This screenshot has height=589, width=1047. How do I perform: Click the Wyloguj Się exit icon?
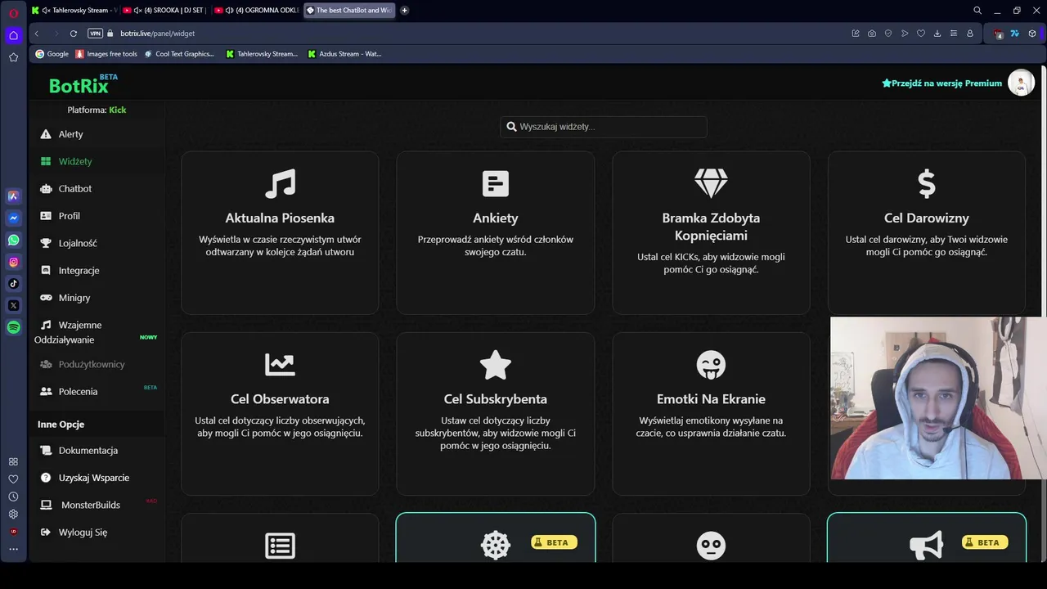pos(46,533)
